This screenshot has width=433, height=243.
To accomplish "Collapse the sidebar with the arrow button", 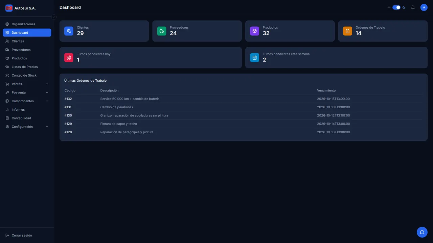I will (x=54, y=17).
